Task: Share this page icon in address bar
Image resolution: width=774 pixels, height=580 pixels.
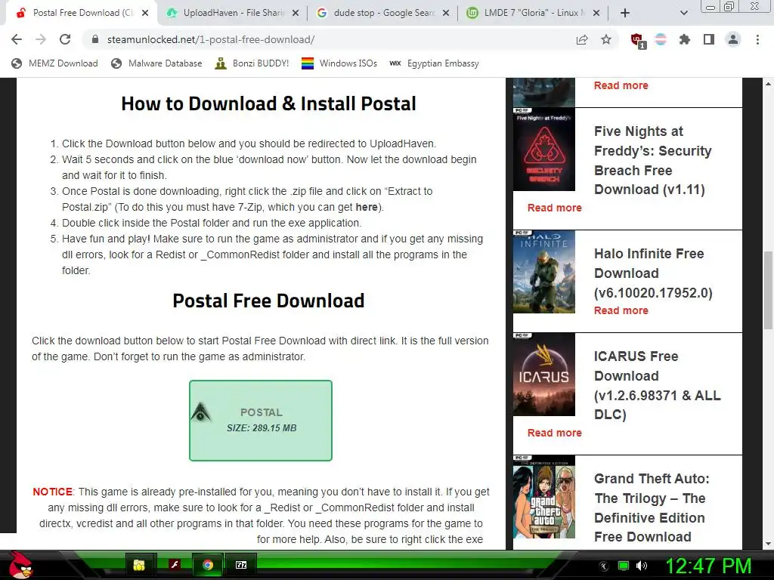Action: tap(582, 39)
